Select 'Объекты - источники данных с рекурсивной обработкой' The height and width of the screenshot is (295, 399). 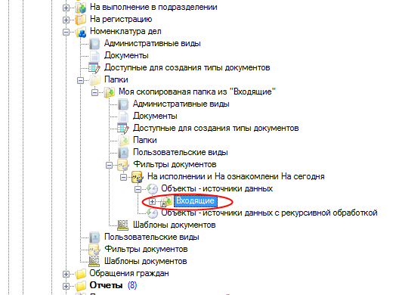pos(269,213)
